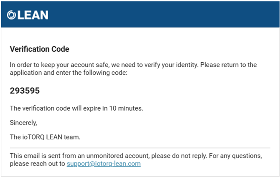Screen dimensions: 280x178
Task: Click the Verification Code heading
Action: [39, 49]
